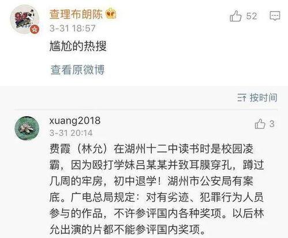Click the sort arrows icon next to 按时间
Screen dimensions: 288x238
(x=242, y=98)
